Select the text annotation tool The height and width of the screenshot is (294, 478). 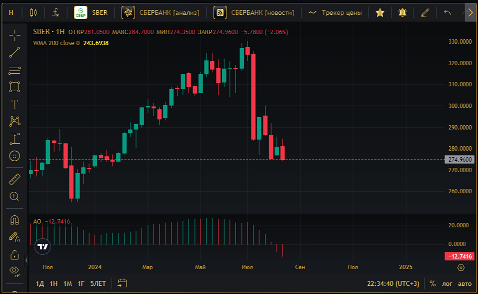coord(15,104)
